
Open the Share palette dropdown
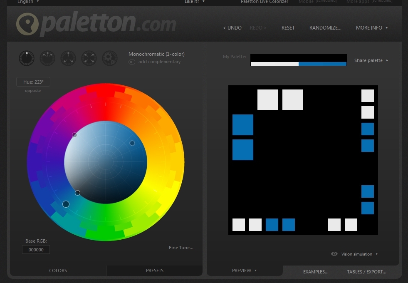371,60
